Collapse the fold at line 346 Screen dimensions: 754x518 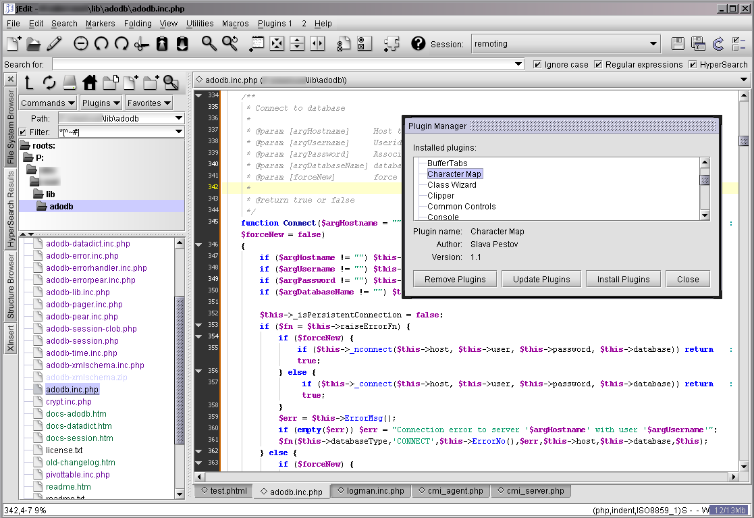click(x=198, y=244)
